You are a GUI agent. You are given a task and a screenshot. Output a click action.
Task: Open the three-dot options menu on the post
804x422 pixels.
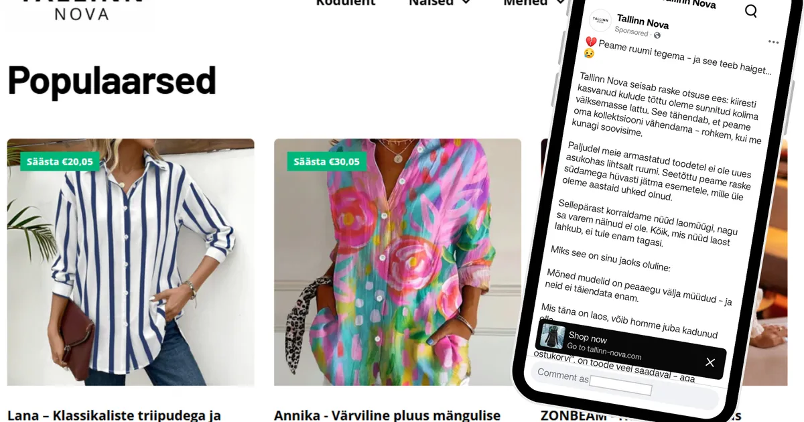pyautogui.click(x=773, y=42)
